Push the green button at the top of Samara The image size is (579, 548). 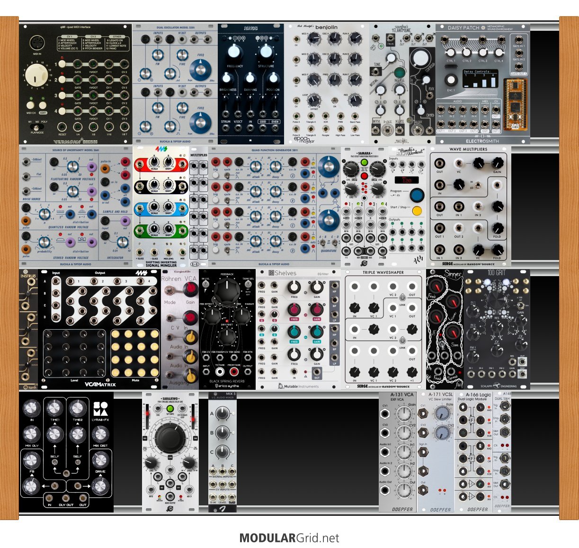point(364,162)
